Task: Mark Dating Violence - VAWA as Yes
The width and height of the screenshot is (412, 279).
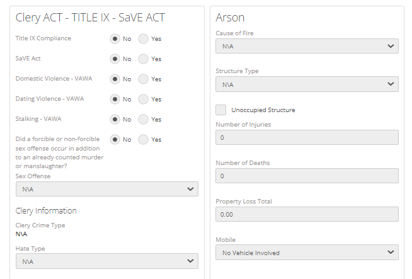Action: pyautogui.click(x=143, y=100)
